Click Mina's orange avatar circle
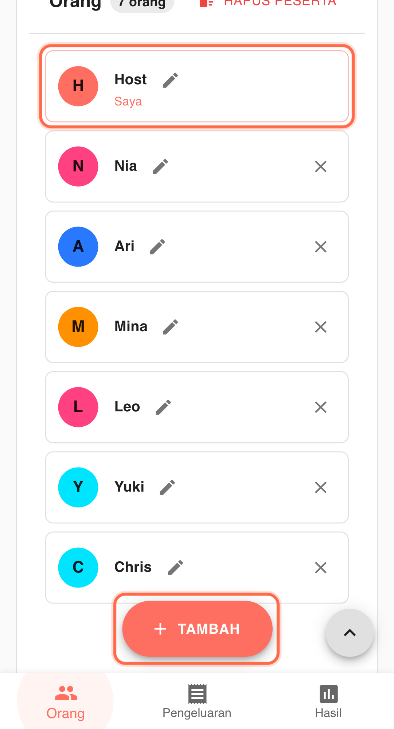394x729 pixels. click(78, 327)
